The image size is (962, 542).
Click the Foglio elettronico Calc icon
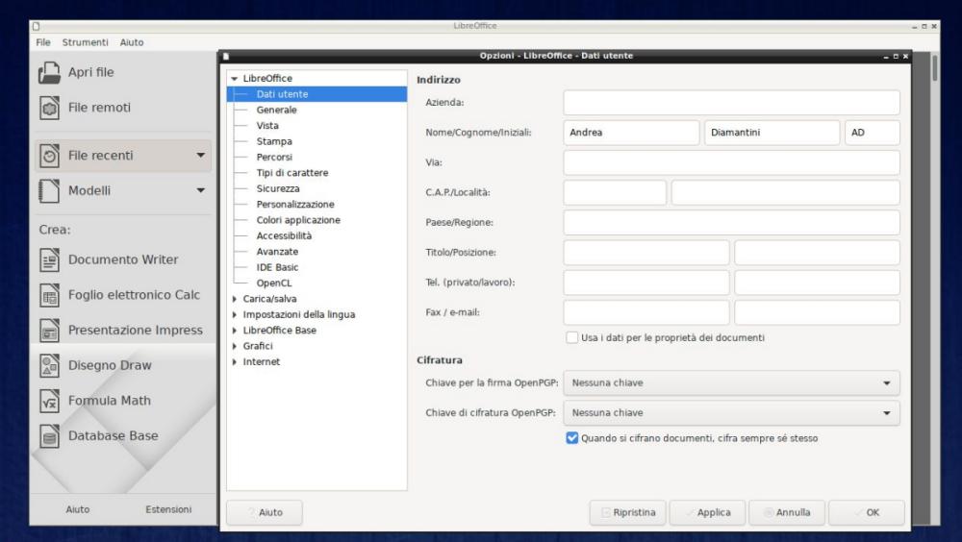coord(49,295)
